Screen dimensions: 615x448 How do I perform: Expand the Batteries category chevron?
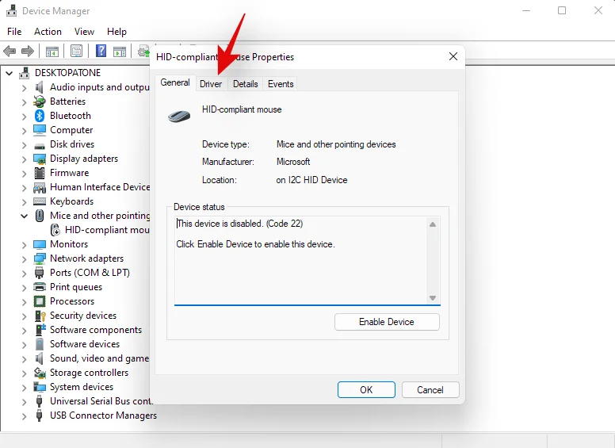coord(24,102)
